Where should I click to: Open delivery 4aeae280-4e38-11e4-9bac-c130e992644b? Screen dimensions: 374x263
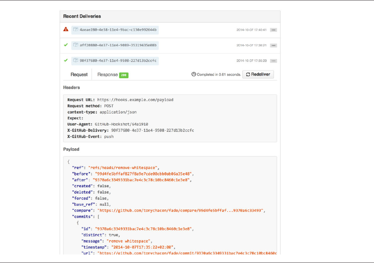tap(118, 30)
